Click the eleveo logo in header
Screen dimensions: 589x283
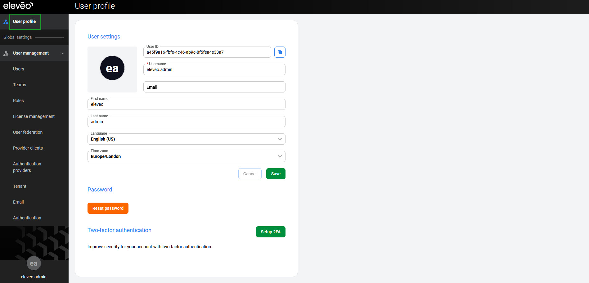point(18,6)
